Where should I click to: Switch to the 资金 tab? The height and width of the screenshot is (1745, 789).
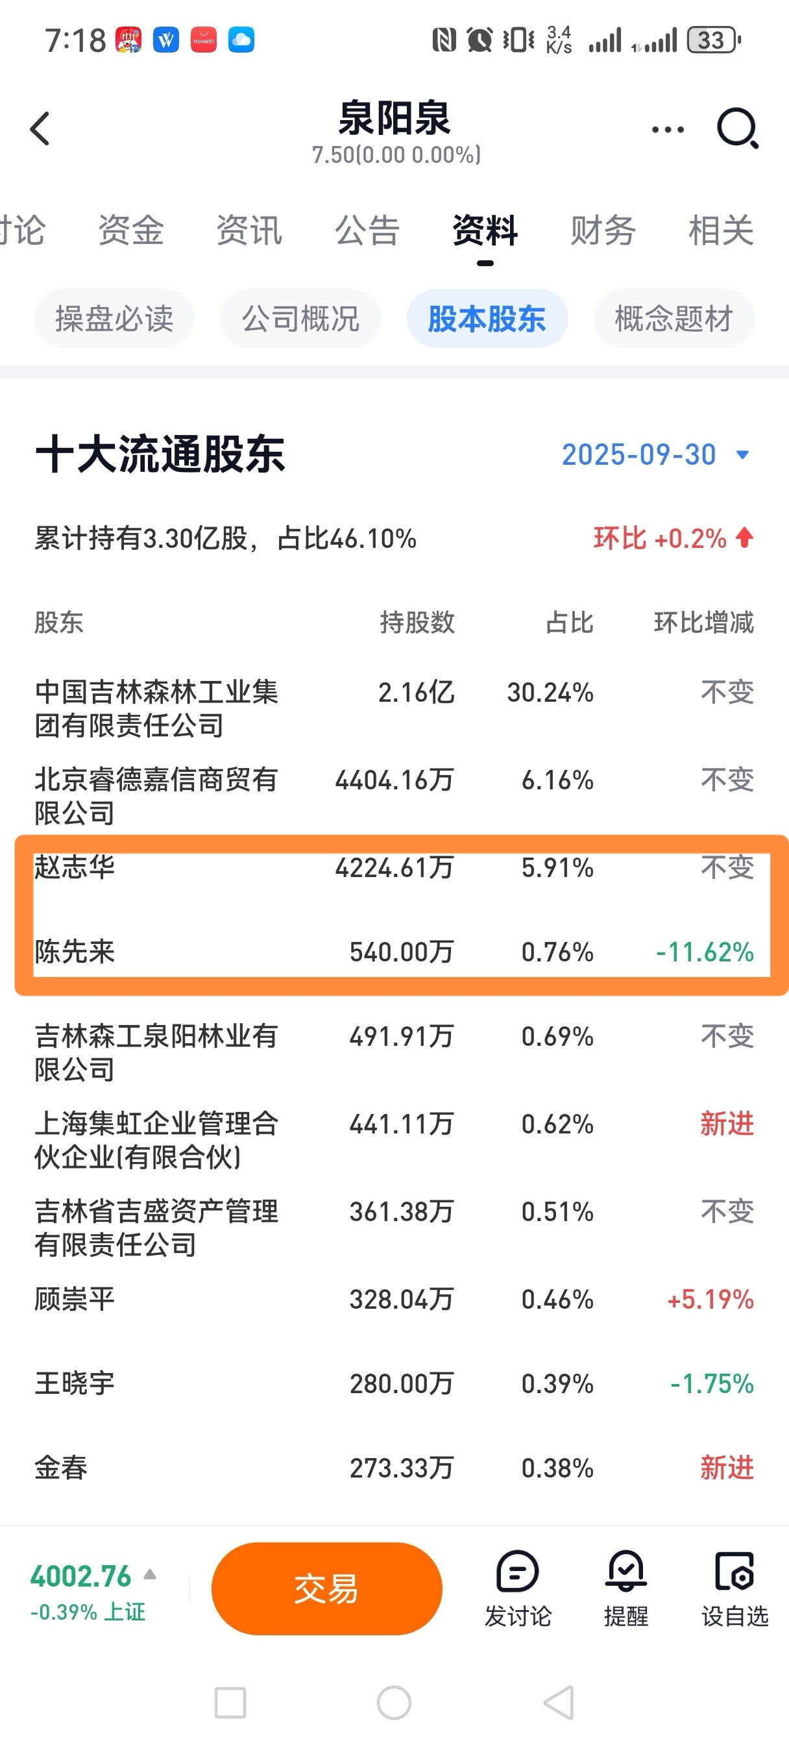pos(130,230)
